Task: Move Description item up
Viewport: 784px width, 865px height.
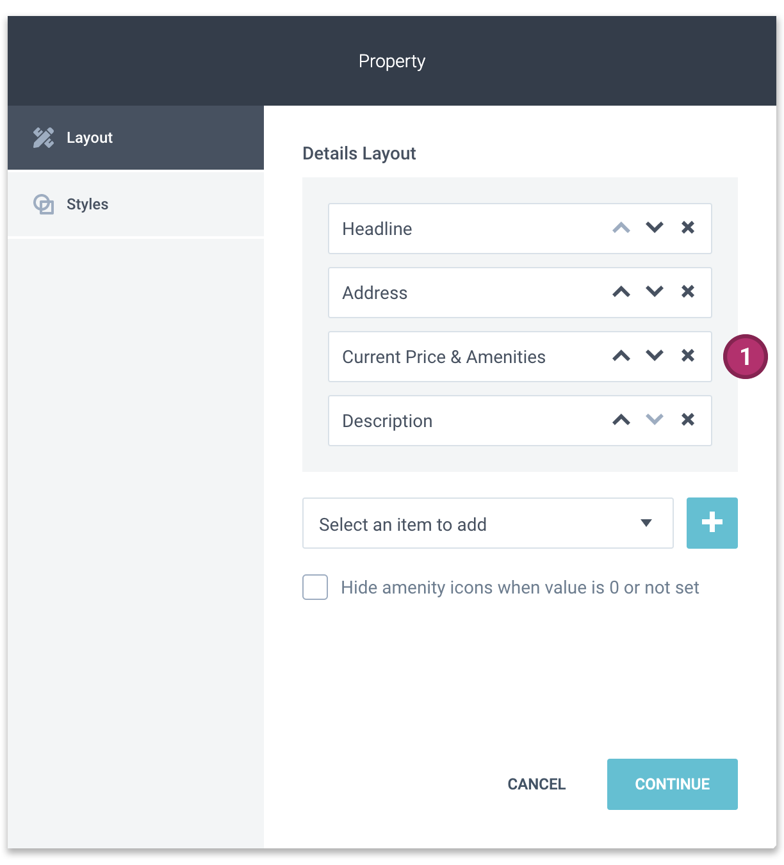Action: (621, 420)
